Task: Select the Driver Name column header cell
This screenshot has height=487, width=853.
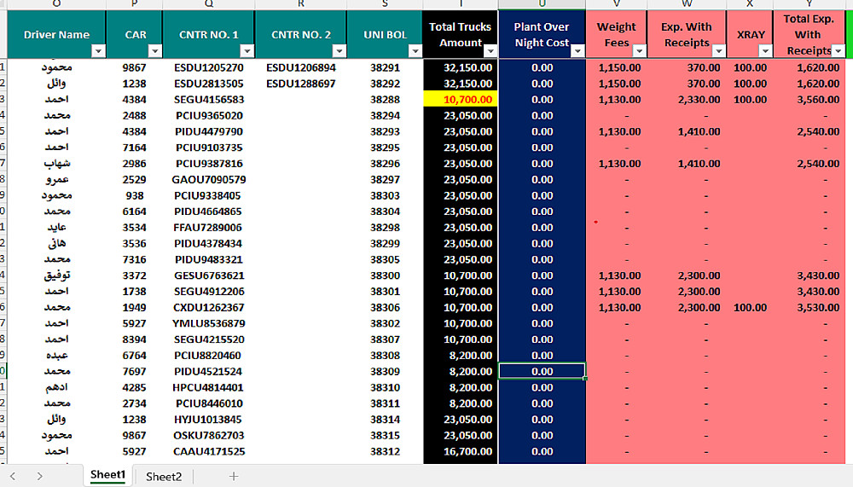Action: tap(56, 34)
